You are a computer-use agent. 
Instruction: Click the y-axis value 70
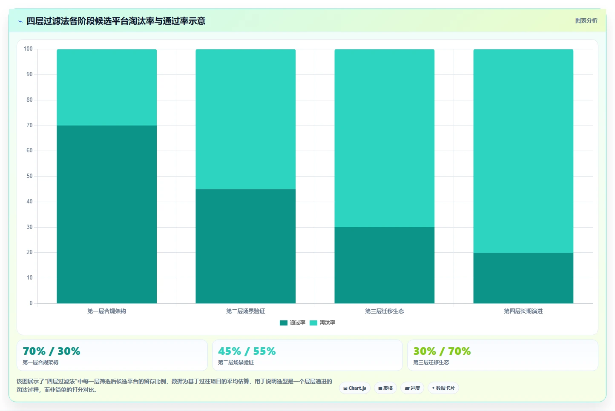tap(29, 125)
